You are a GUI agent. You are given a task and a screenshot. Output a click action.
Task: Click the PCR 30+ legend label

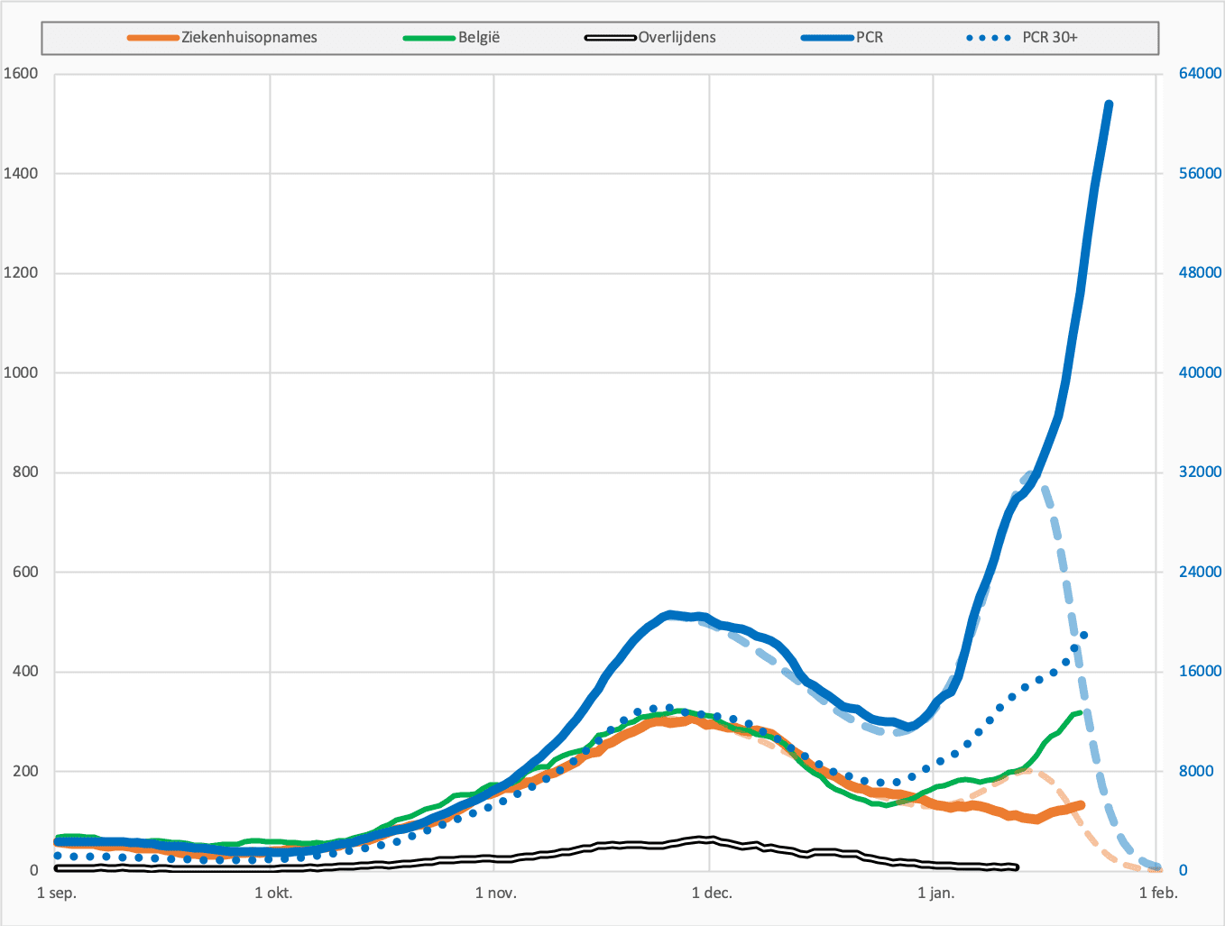1050,37
